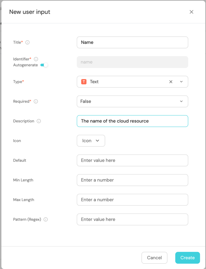Click the info icon next to Title

(28, 42)
